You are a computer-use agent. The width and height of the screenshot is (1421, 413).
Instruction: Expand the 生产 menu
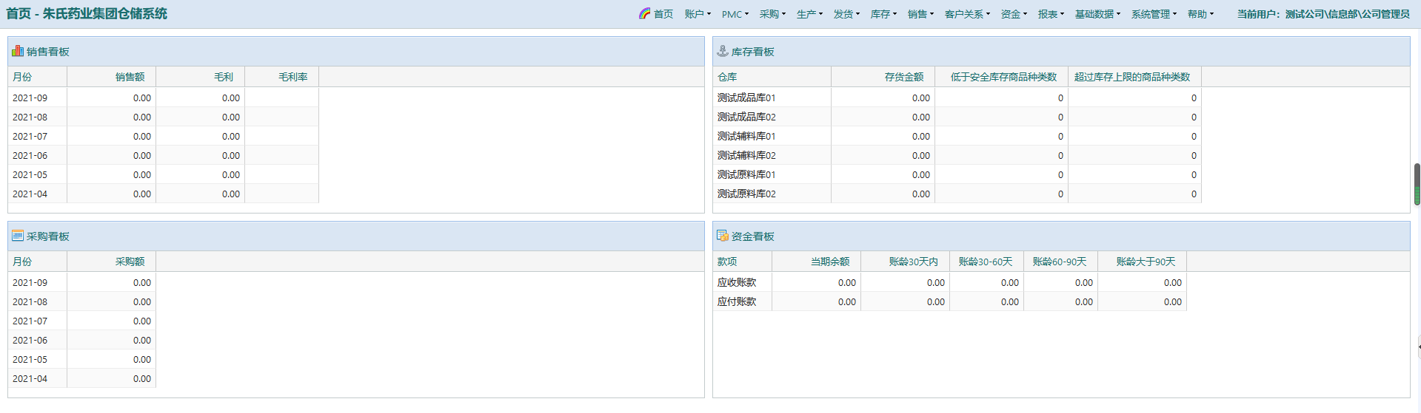click(809, 14)
